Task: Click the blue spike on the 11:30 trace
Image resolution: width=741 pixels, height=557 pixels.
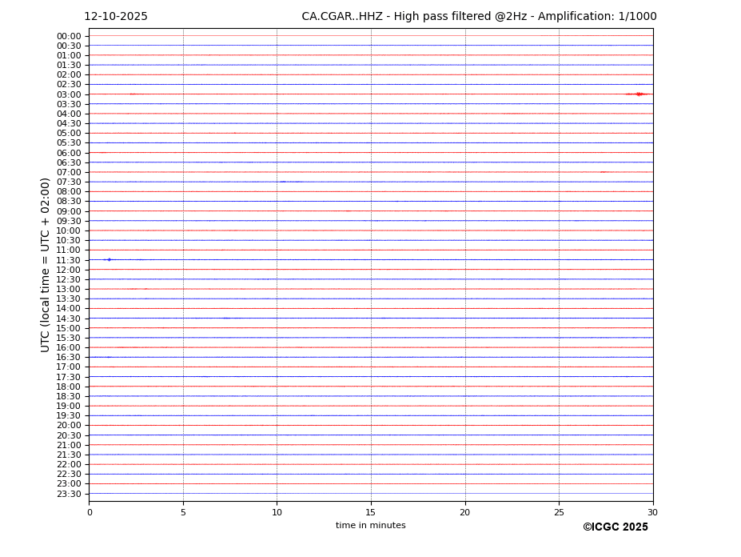Action: coord(109,259)
